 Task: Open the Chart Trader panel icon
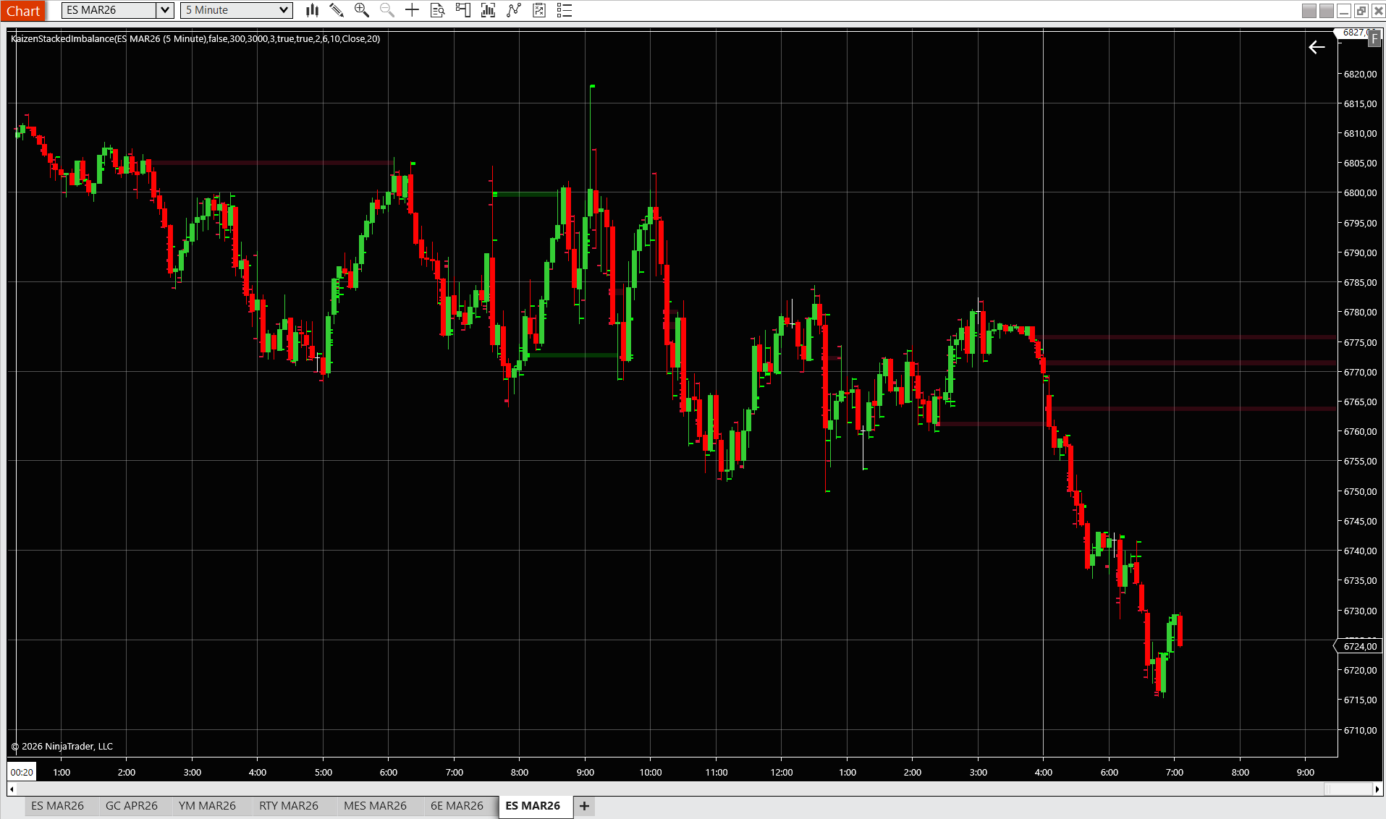463,10
